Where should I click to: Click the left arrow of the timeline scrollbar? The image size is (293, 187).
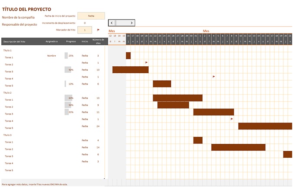112,23
